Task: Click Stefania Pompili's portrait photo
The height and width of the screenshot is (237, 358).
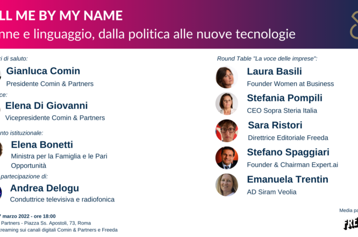Action: [x=227, y=103]
